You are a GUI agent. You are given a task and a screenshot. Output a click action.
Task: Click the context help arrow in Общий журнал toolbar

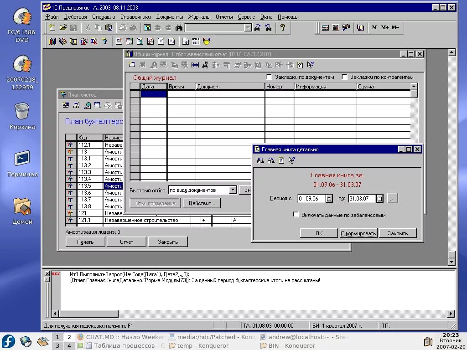[x=310, y=65]
